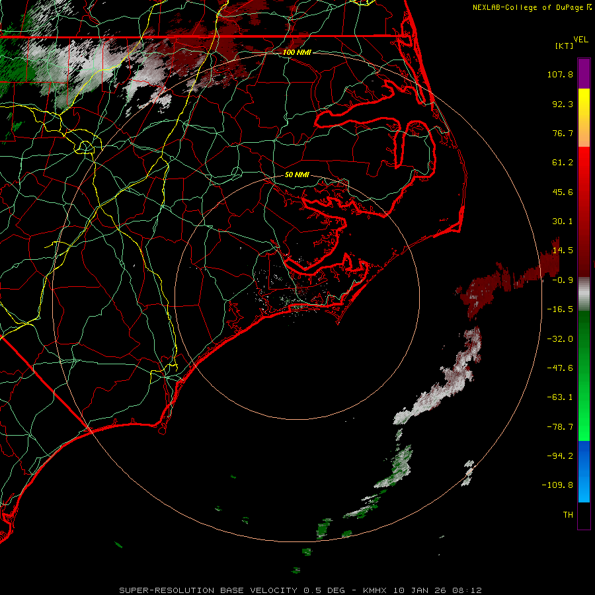Click the -63.1 legend value

coord(560,397)
